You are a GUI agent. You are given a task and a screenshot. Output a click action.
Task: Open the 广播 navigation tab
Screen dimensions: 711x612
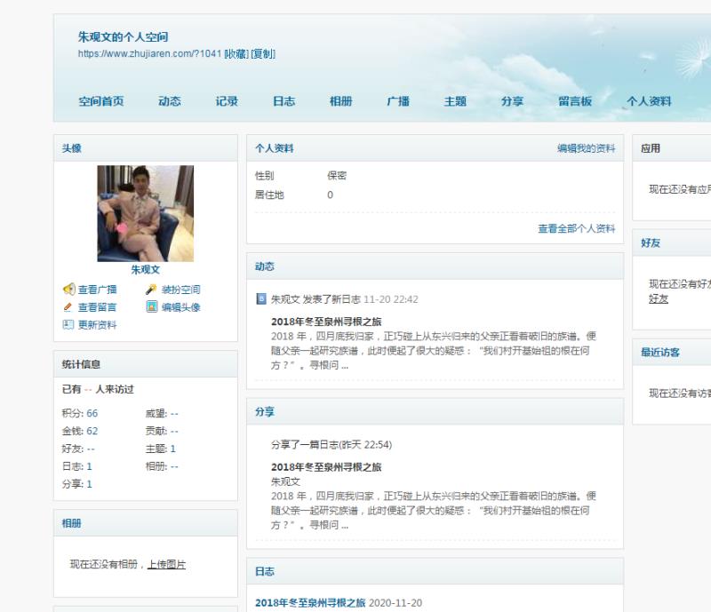tap(397, 101)
